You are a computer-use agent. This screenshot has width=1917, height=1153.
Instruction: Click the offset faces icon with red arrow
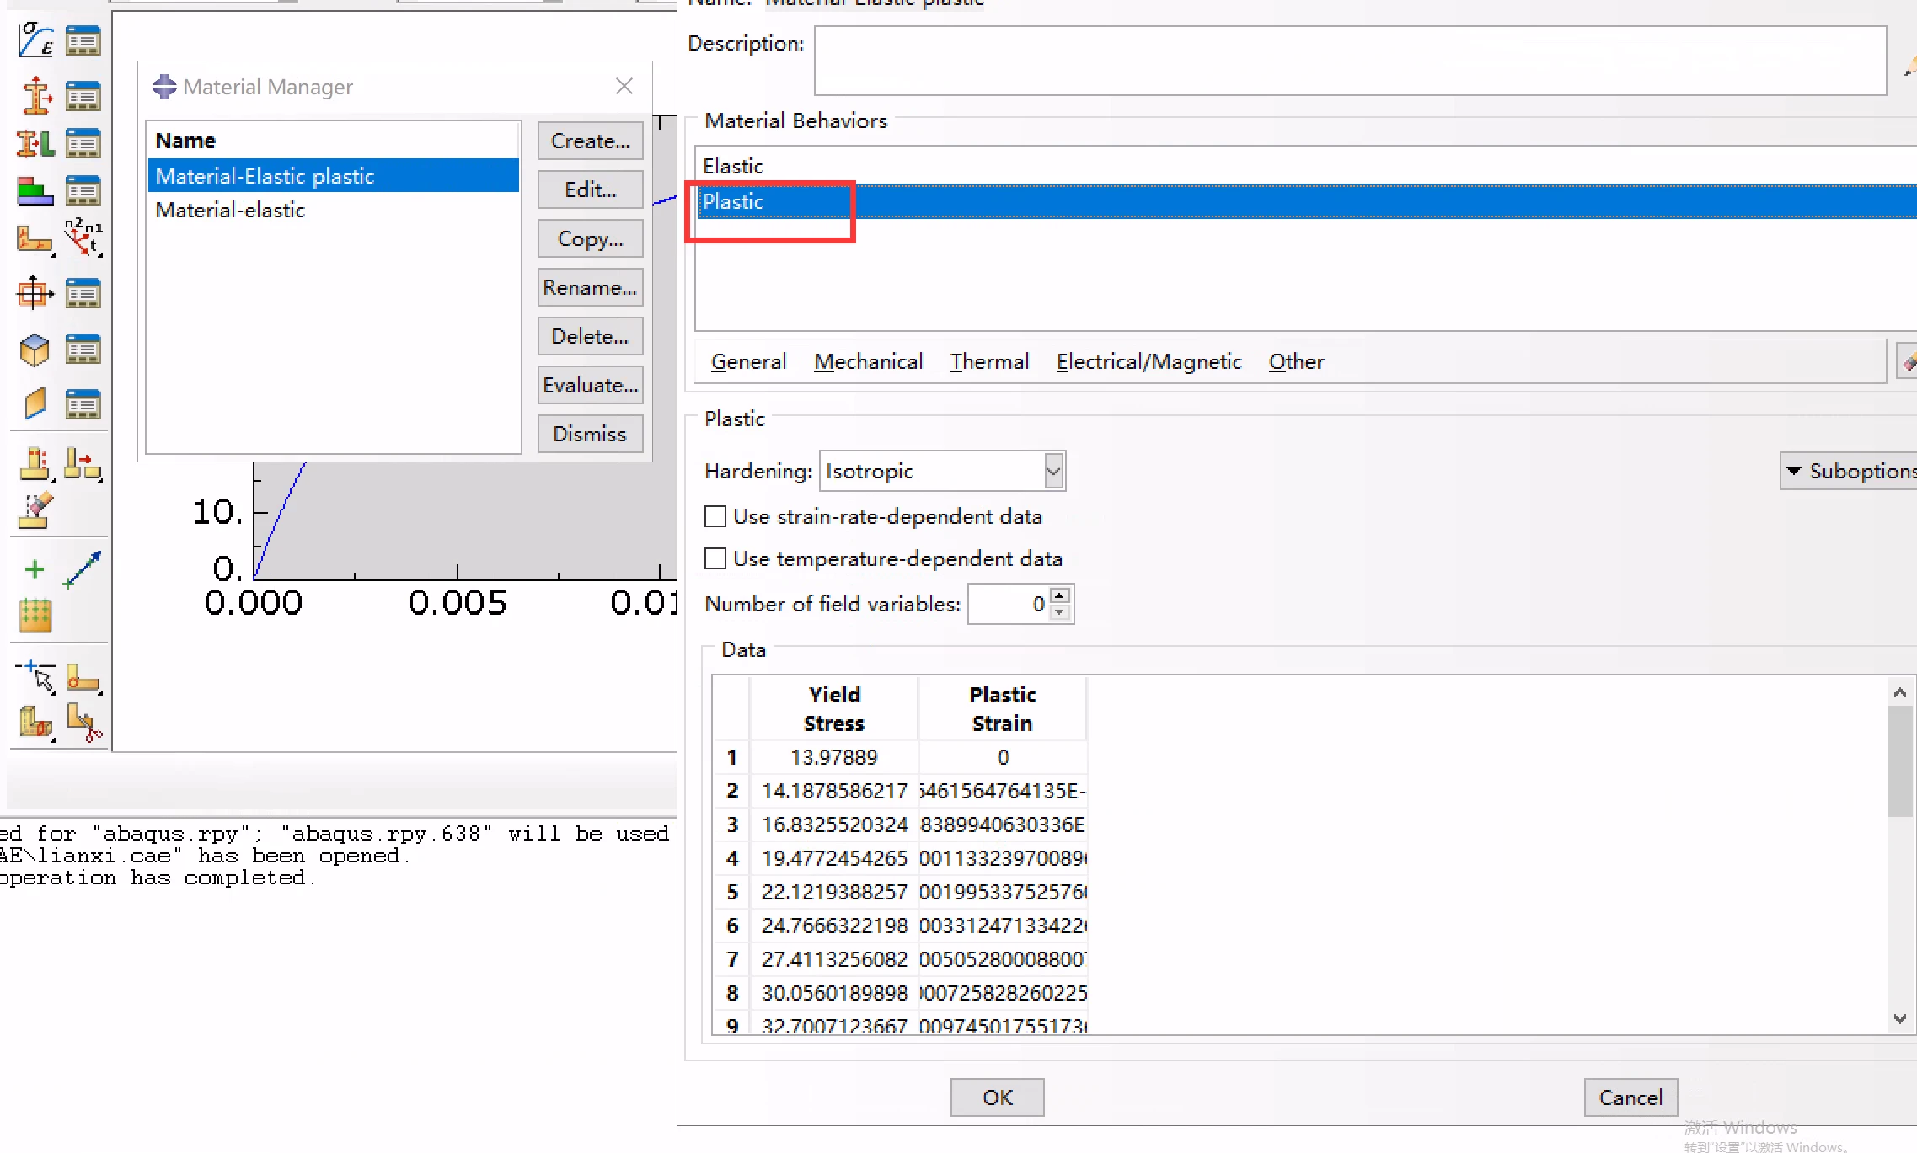click(83, 464)
